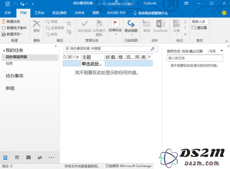230x169 pixels.
Task: Click the 新建任务 icon
Action: (4, 21)
